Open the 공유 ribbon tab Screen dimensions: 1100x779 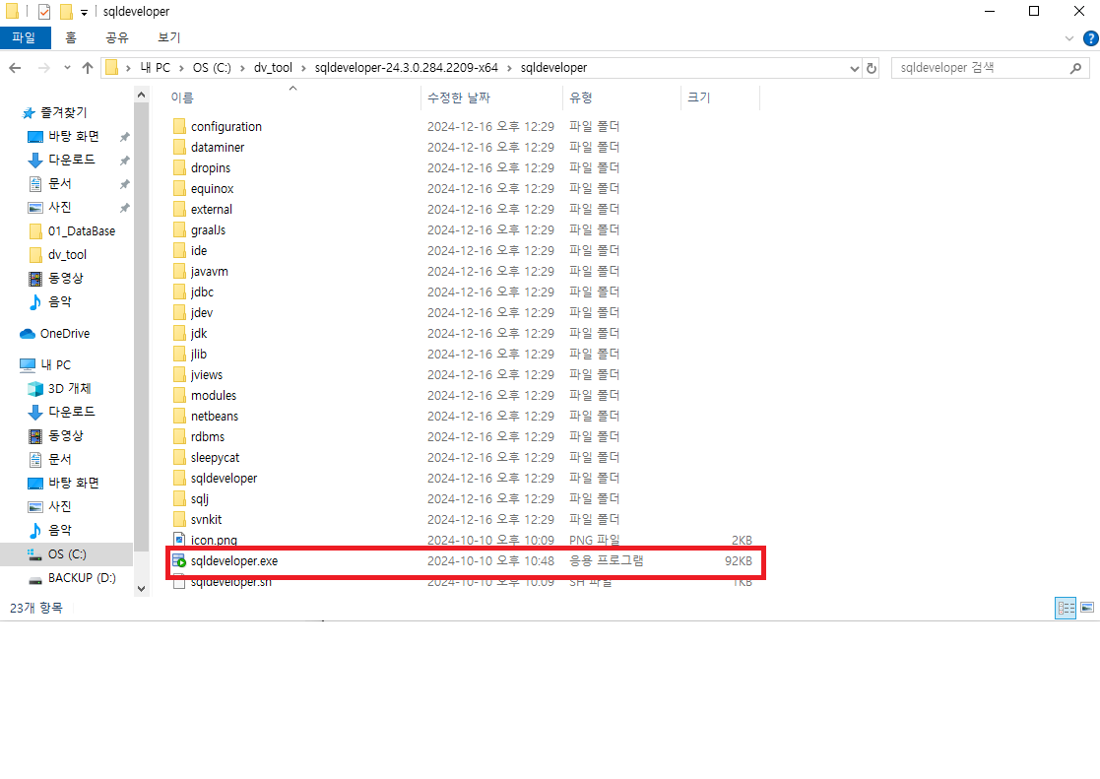click(x=117, y=37)
